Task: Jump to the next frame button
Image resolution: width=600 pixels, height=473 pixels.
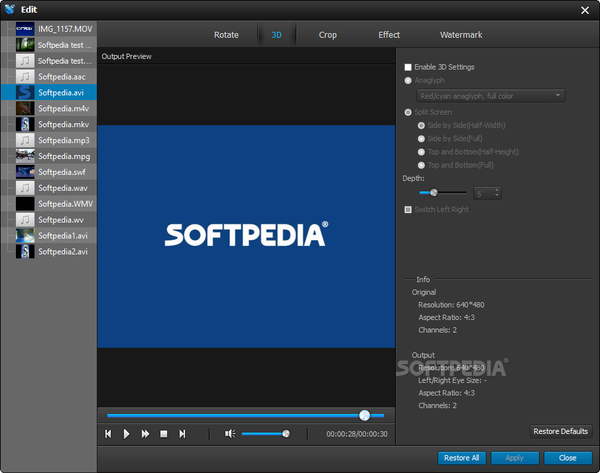Action: point(182,434)
